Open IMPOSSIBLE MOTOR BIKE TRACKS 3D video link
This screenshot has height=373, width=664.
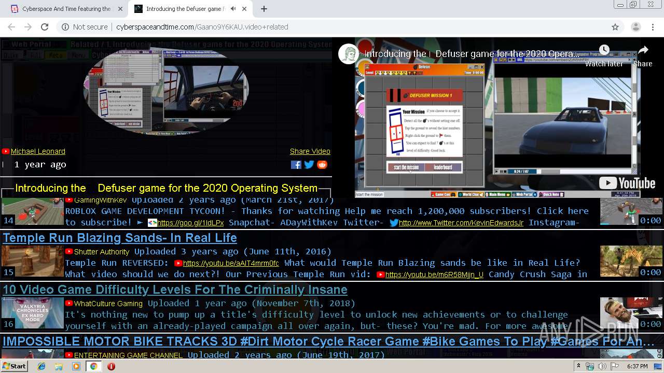coord(328,341)
